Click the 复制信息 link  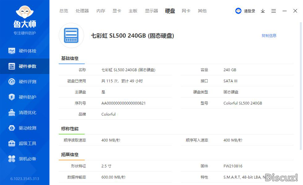(269, 36)
